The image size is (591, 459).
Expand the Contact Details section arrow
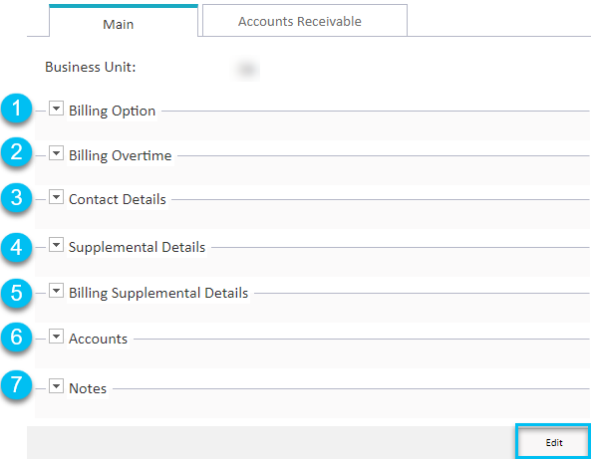click(56, 197)
